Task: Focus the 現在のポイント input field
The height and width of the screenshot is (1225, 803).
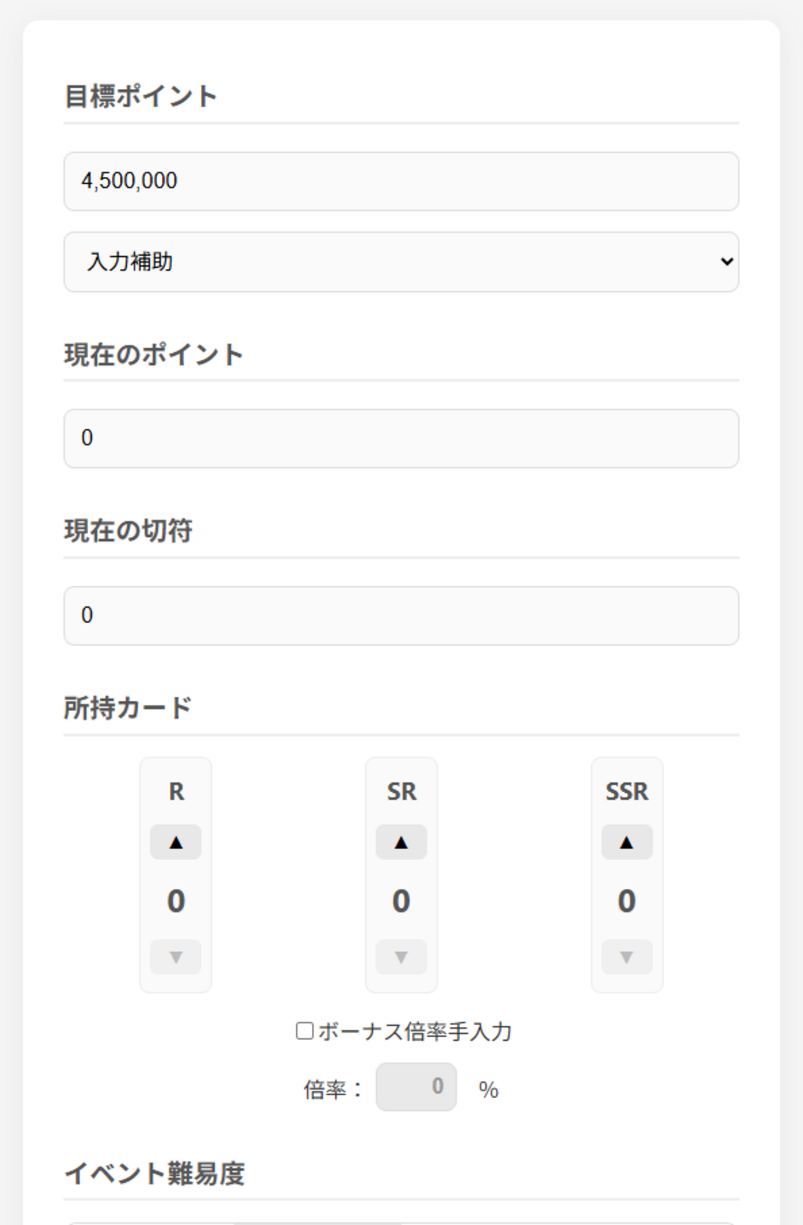Action: click(401, 438)
